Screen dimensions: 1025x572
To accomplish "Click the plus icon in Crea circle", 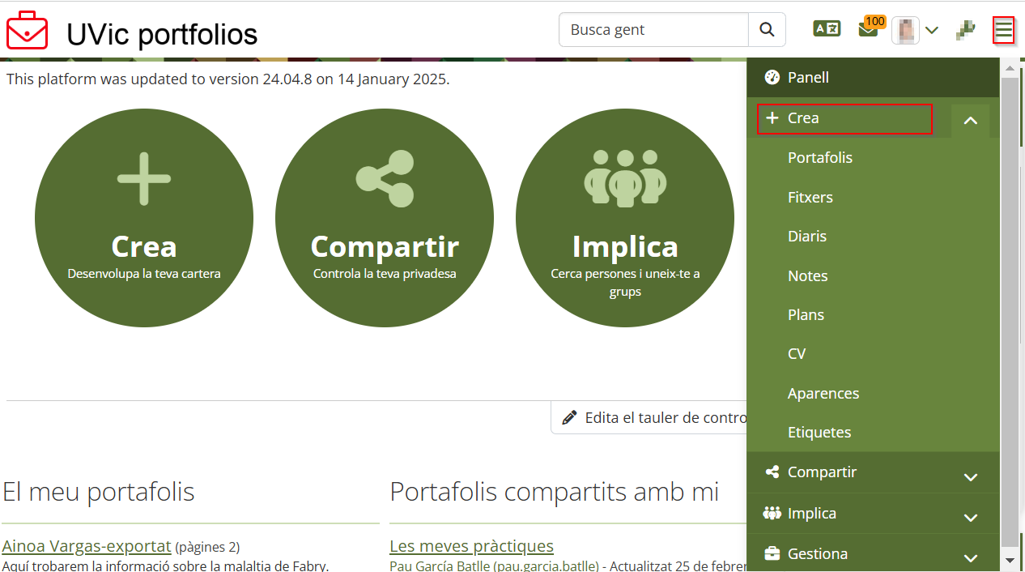I will click(x=144, y=177).
